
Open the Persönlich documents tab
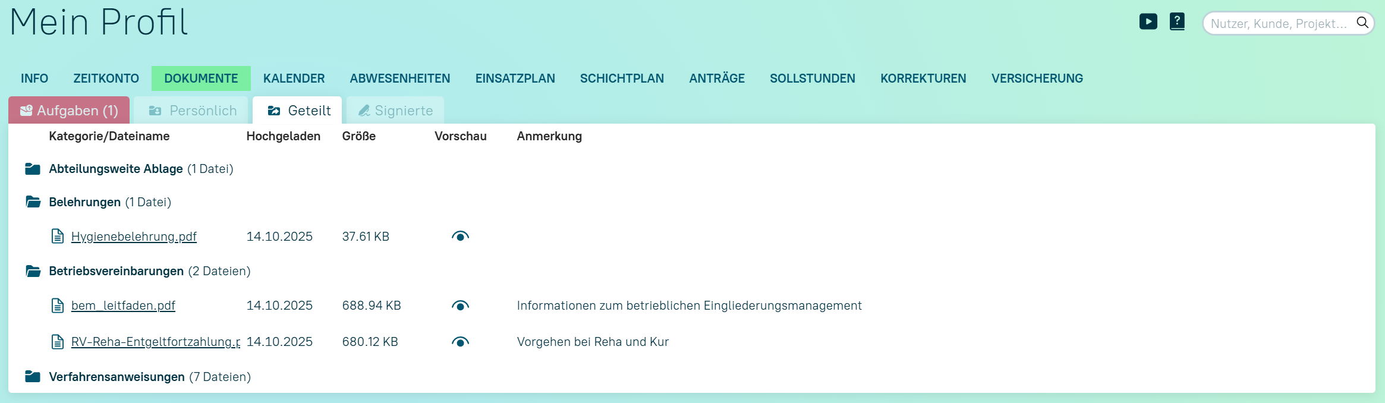click(191, 111)
